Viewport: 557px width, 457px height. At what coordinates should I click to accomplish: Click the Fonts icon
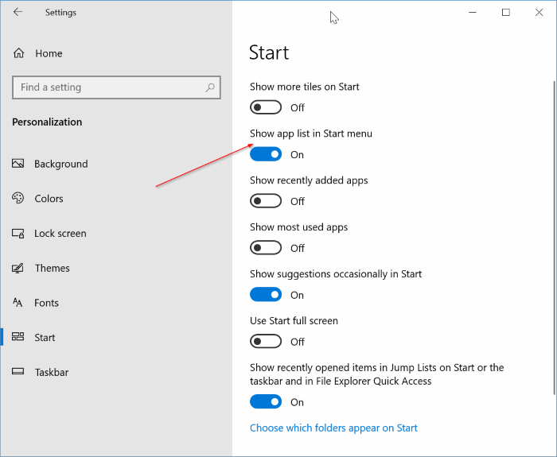click(18, 302)
